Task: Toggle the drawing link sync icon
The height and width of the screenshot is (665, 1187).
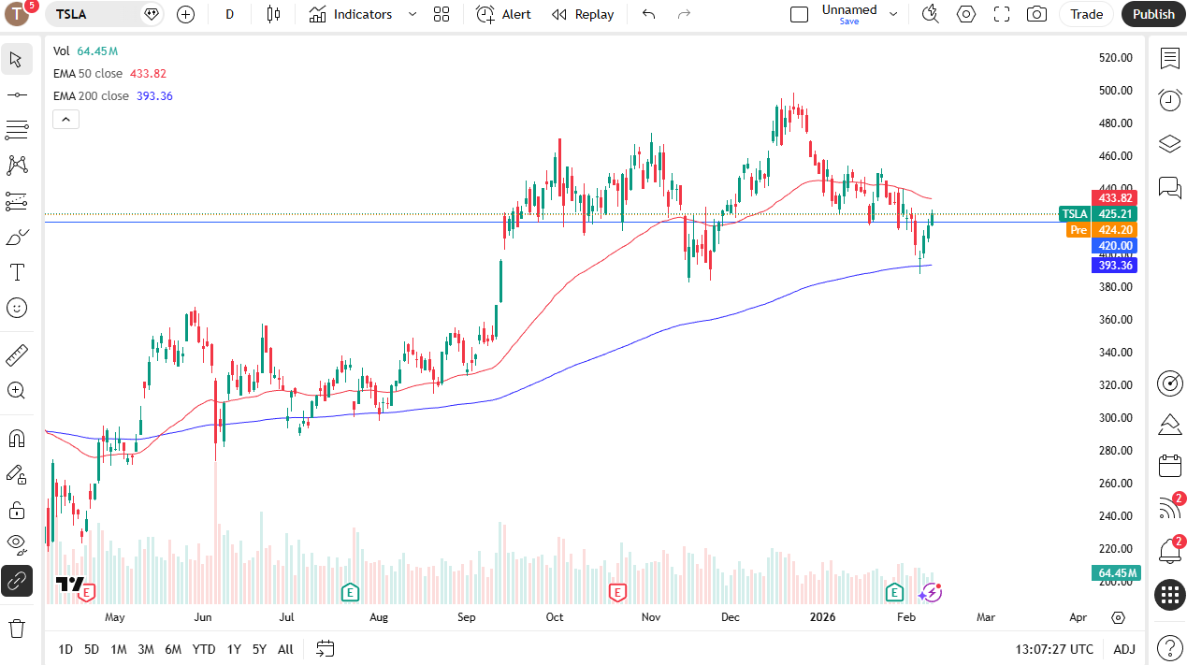Action: pos(17,581)
